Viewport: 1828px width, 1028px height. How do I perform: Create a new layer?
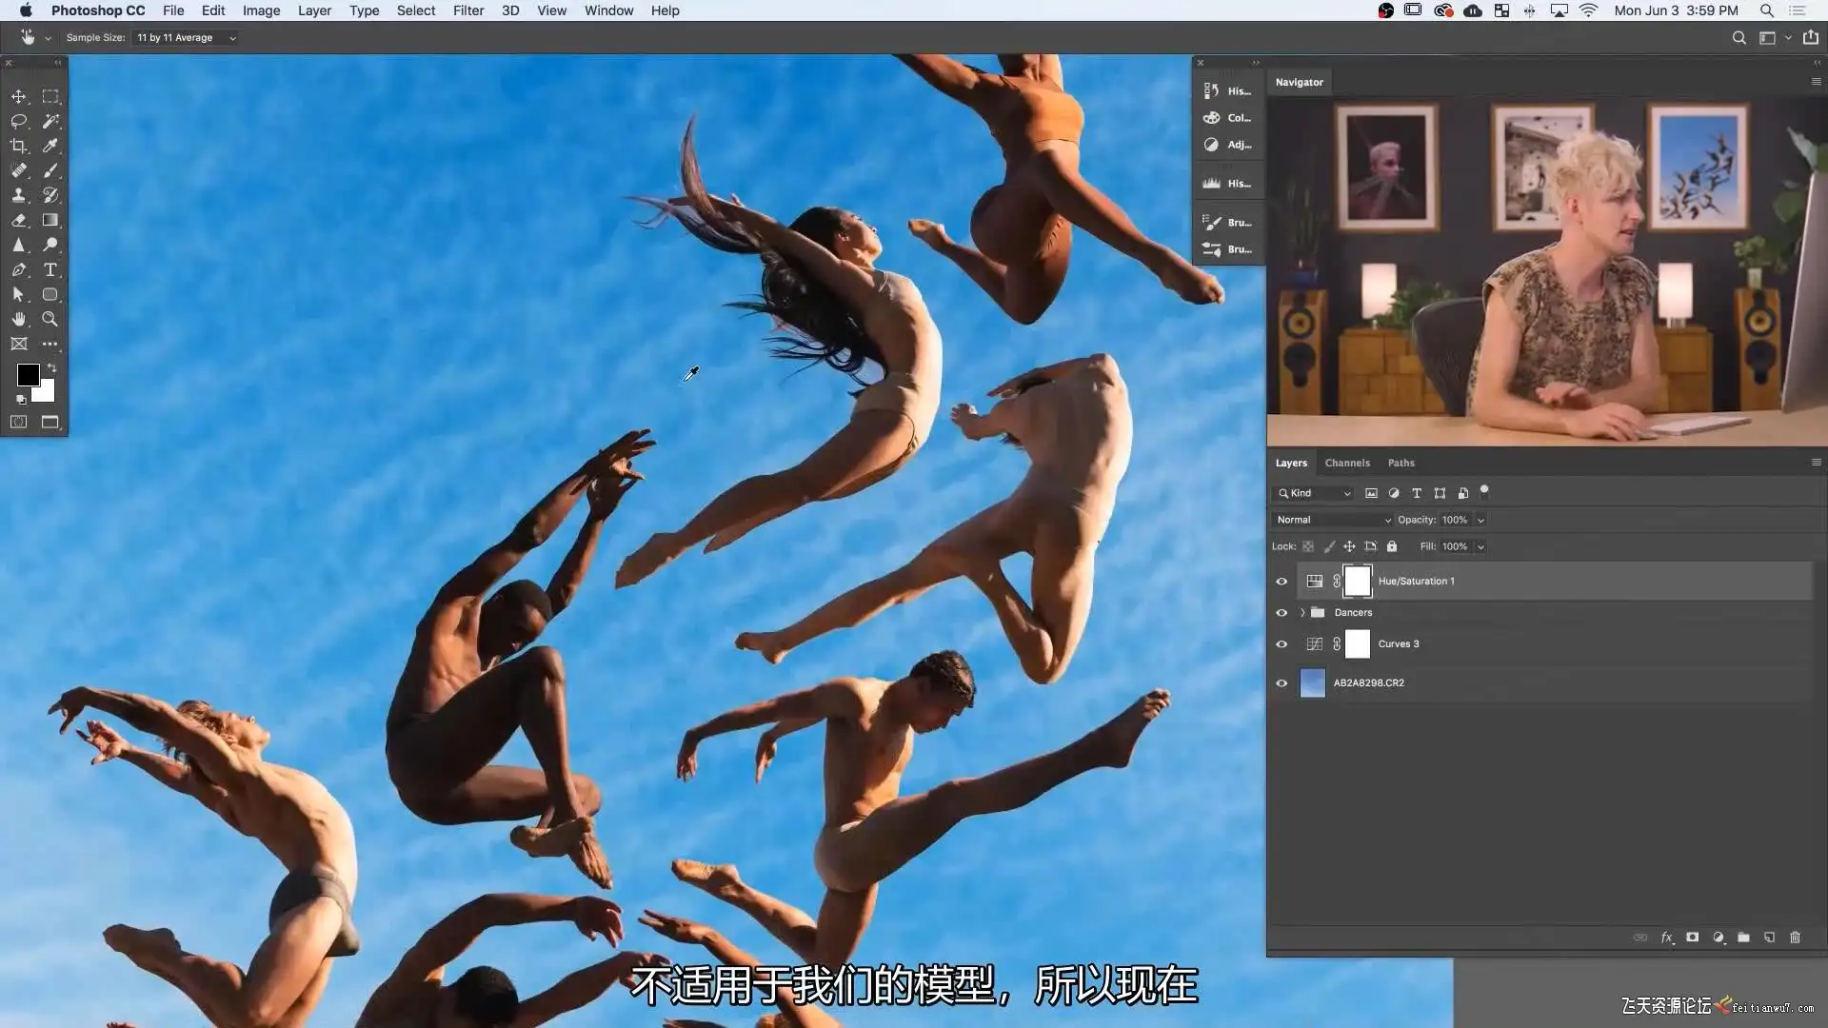point(1769,938)
